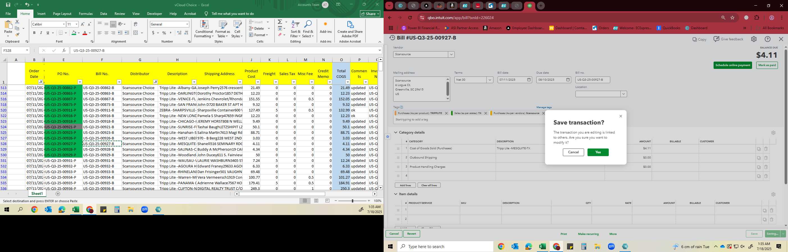The height and width of the screenshot is (252, 788).
Task: Collapse the Category details section
Action: point(395,132)
